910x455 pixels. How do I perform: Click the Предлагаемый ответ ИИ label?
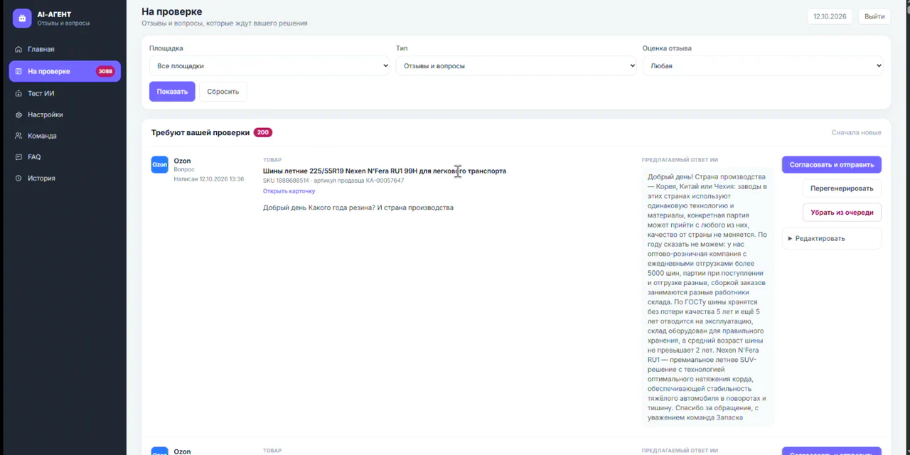click(x=680, y=160)
